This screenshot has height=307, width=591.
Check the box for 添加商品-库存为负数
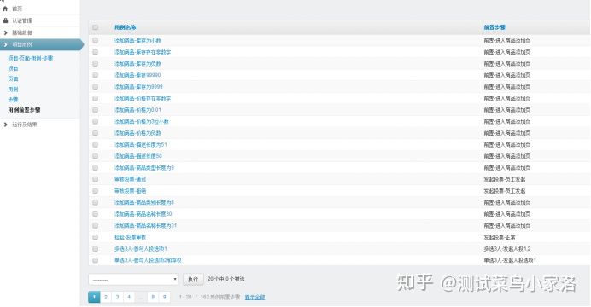click(95, 64)
